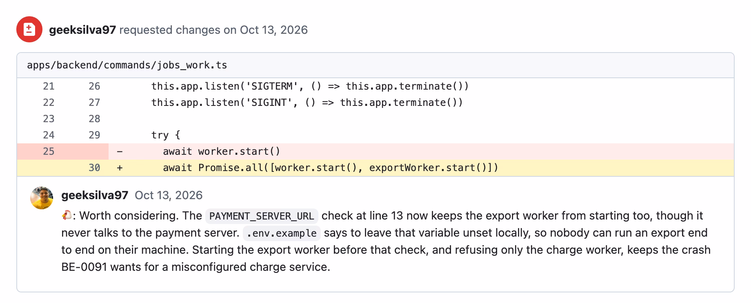Screen dimensions: 751x303
Task: Select new line number 27
Action: (94, 103)
